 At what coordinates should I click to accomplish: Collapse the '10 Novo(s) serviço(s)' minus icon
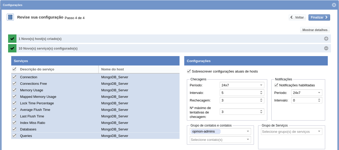pos(326,48)
